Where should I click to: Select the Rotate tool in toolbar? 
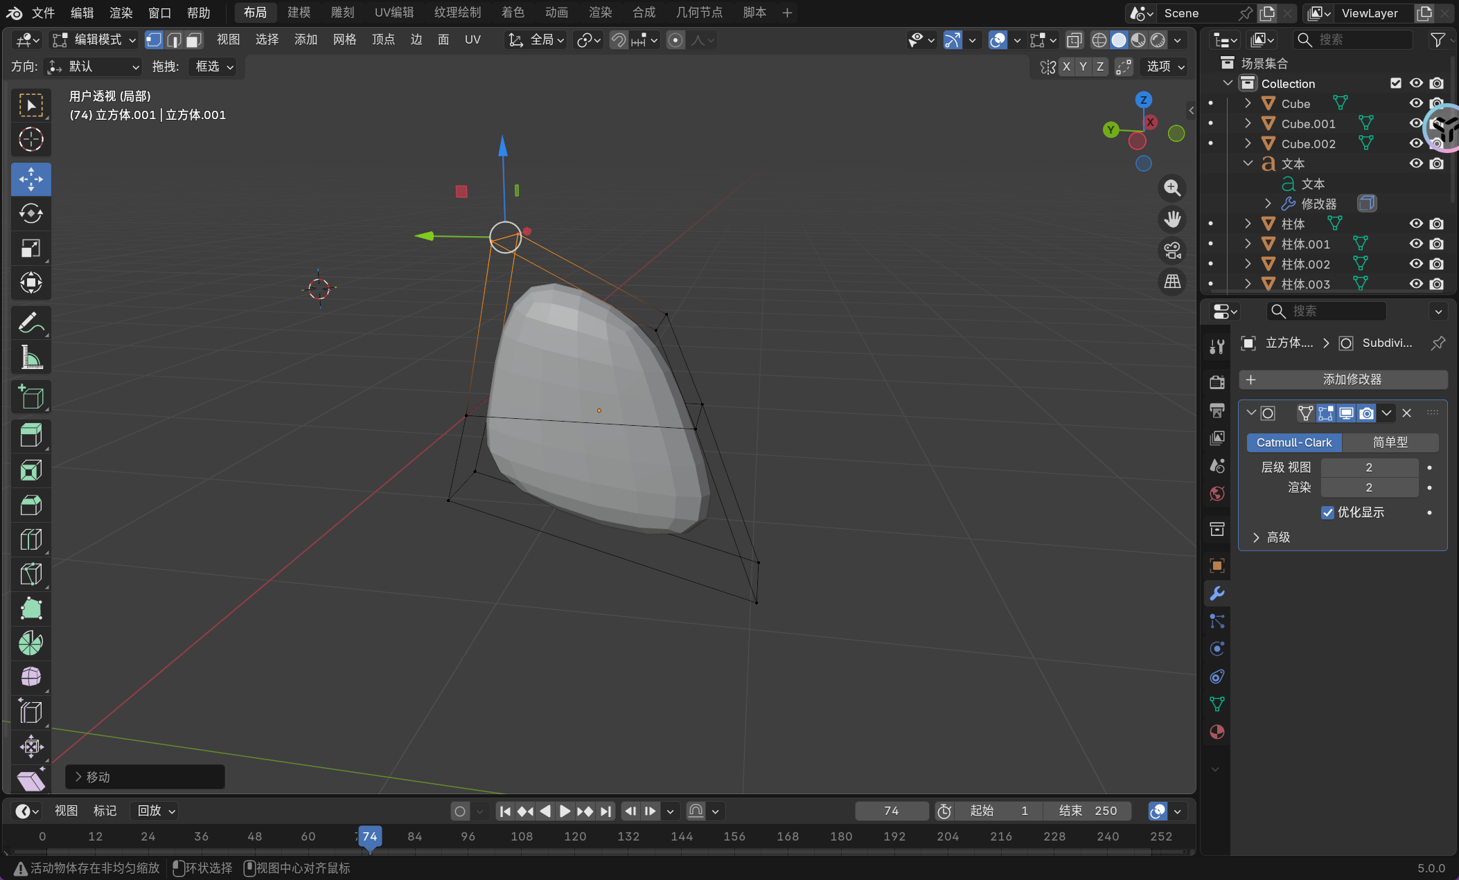(30, 214)
